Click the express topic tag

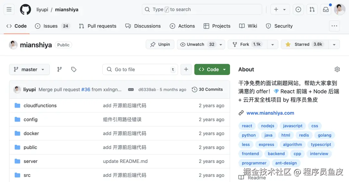click(266, 145)
